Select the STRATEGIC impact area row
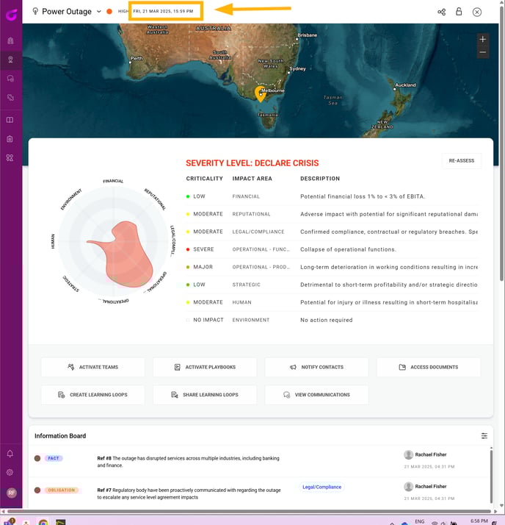The height and width of the screenshot is (525, 505). [332, 285]
